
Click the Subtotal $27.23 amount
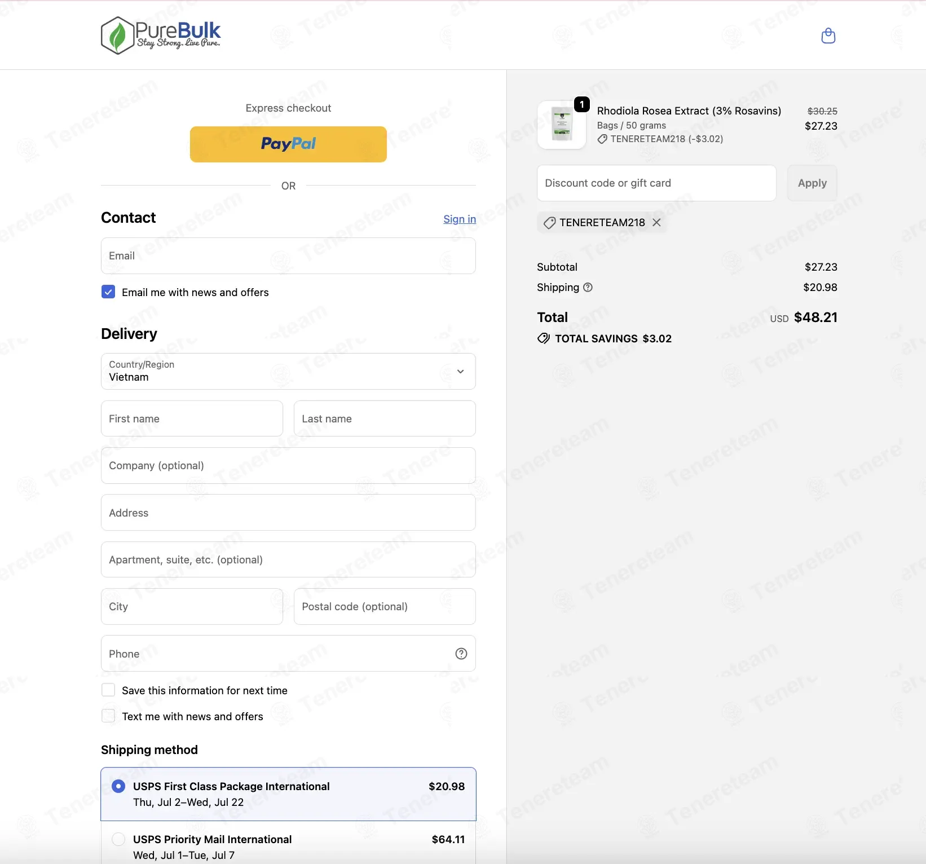pos(821,267)
